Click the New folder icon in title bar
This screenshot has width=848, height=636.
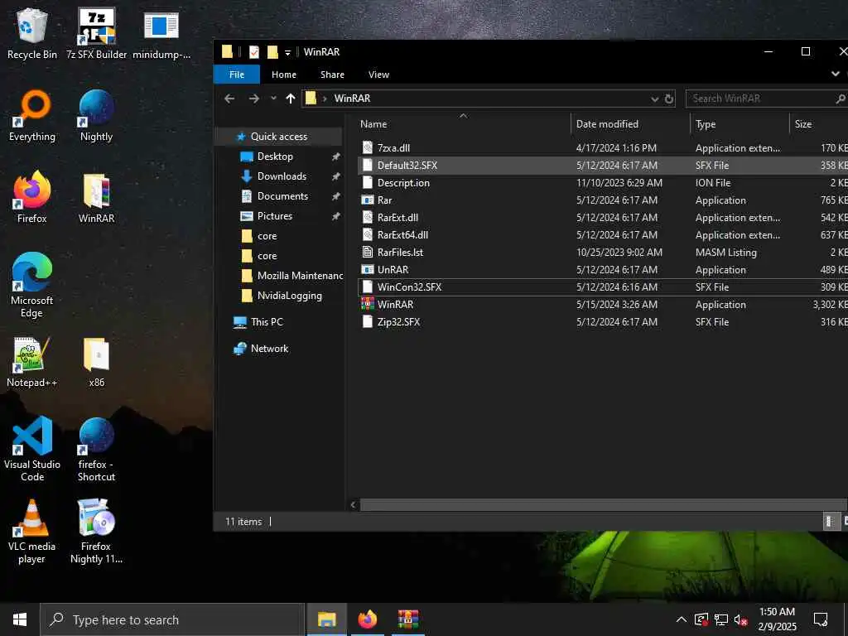pos(272,52)
